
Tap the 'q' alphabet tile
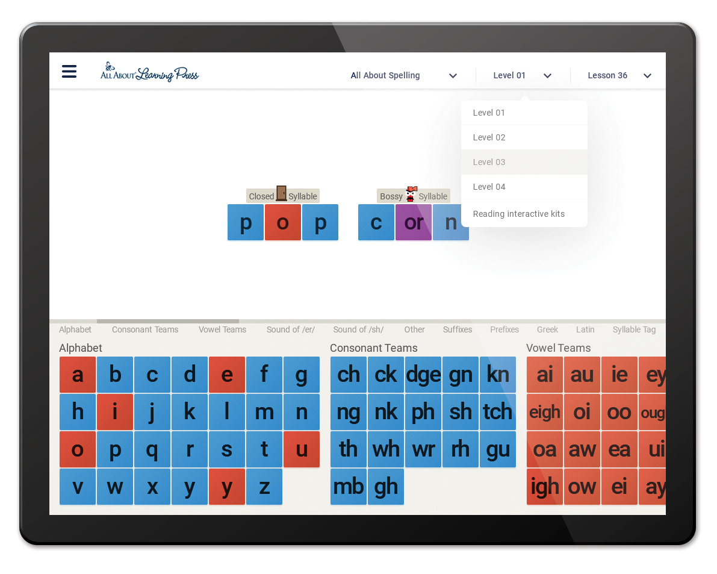(152, 449)
